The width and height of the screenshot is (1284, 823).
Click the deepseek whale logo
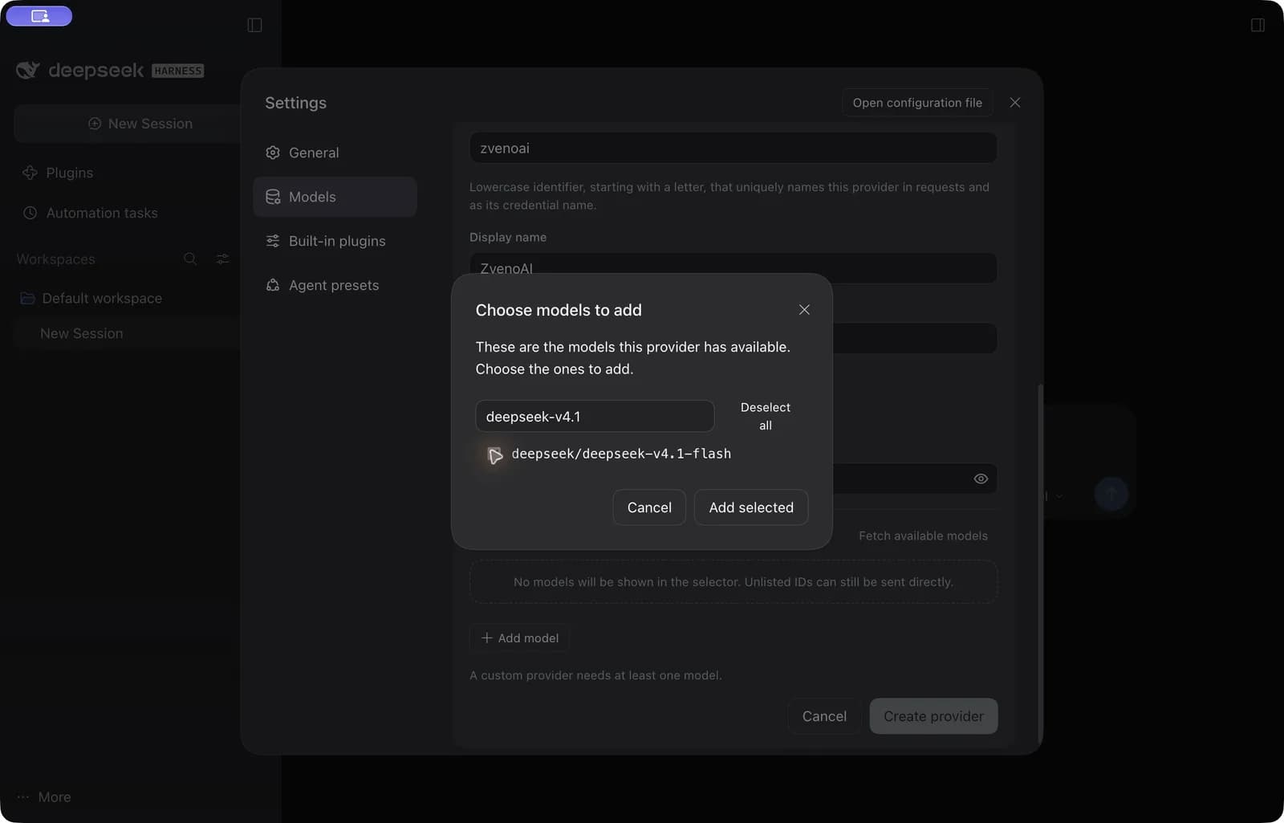click(28, 71)
